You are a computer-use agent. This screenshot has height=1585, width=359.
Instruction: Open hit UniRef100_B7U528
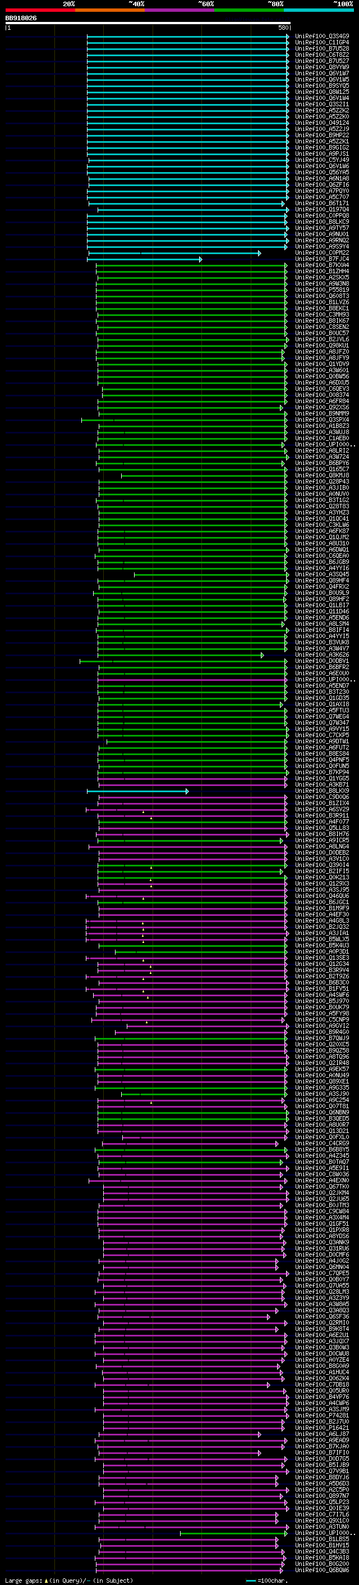[322, 48]
